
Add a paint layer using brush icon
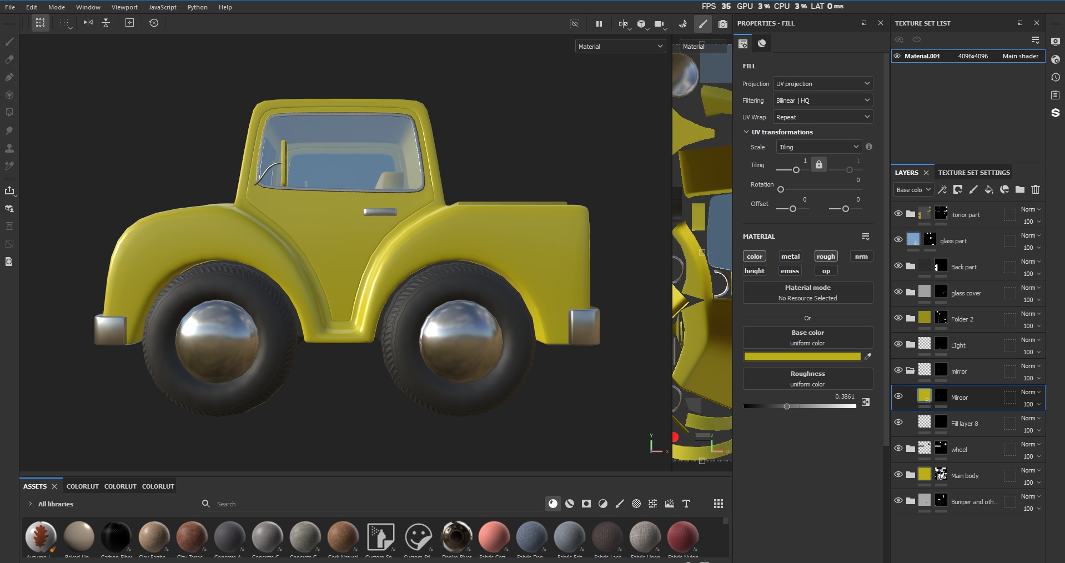[x=973, y=190]
